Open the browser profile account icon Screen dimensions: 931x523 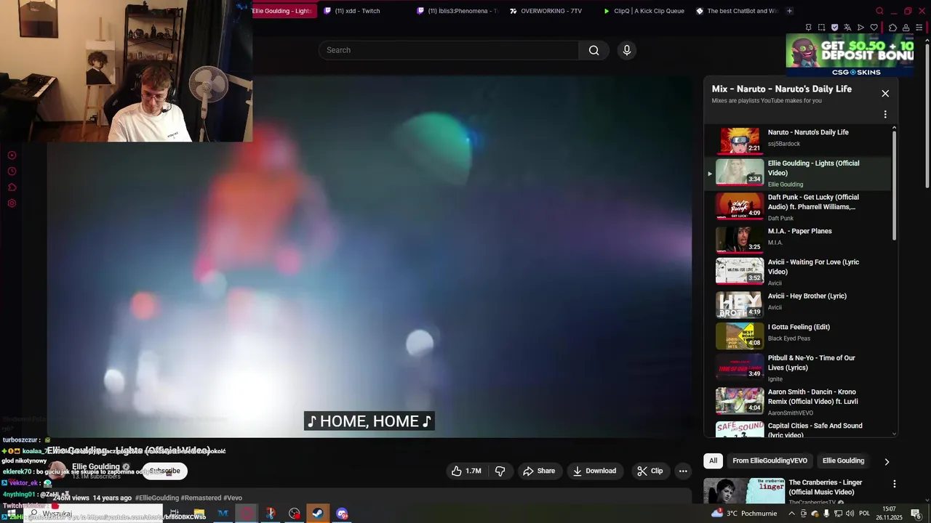pos(906,28)
